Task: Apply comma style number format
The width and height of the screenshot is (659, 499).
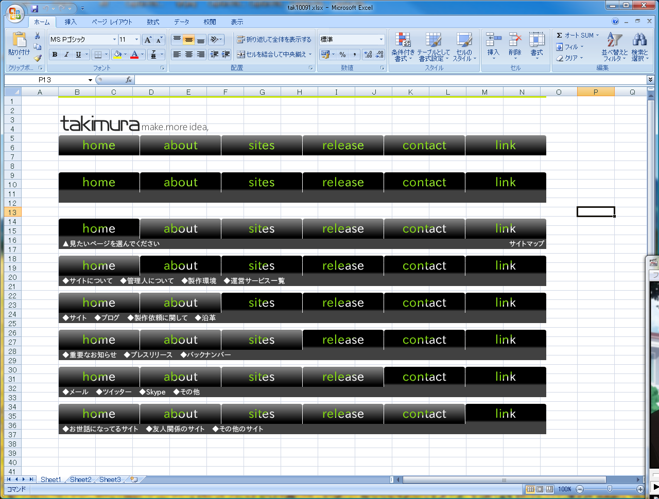Action: (x=354, y=55)
